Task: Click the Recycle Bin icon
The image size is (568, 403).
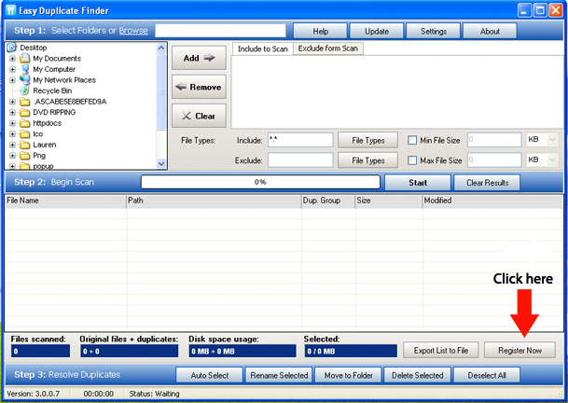Action: pyautogui.click(x=24, y=90)
